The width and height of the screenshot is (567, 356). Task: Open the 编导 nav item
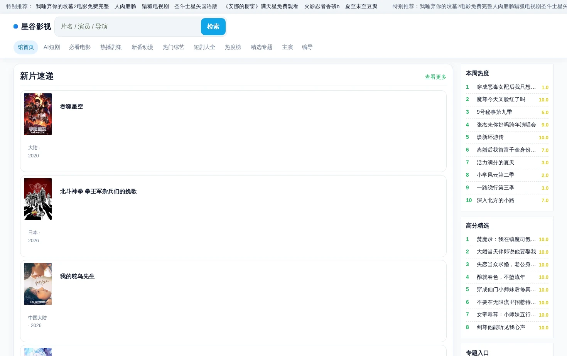click(307, 47)
